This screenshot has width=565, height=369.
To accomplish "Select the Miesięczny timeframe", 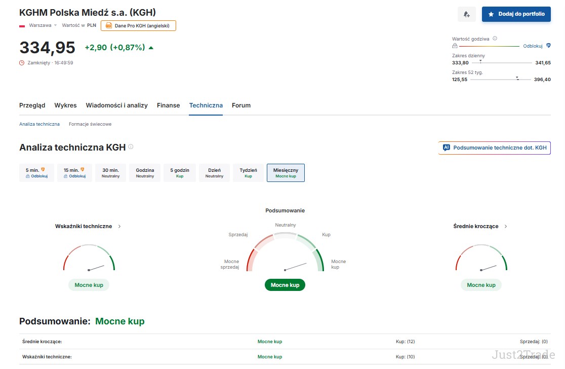I will click(286, 173).
